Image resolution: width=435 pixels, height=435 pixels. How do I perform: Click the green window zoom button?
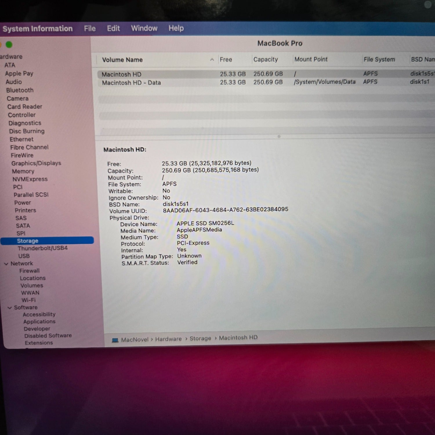[x=9, y=45]
